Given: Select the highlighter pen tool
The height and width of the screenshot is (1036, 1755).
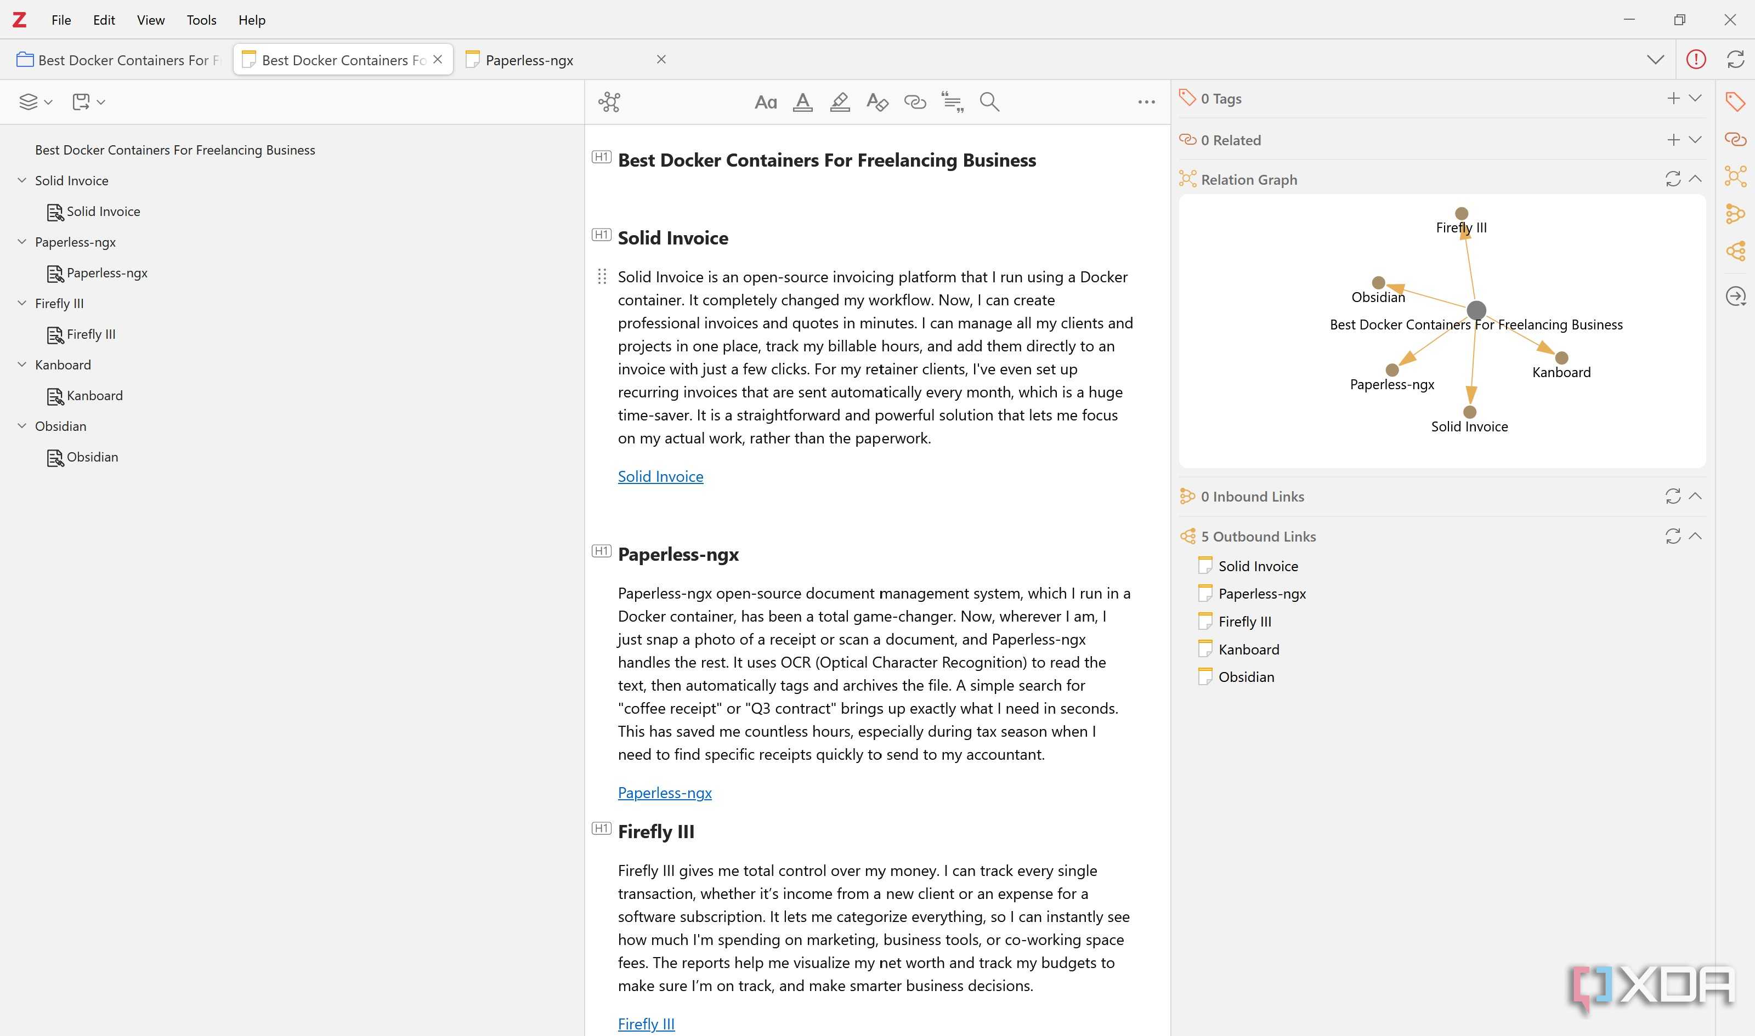Looking at the screenshot, I should pyautogui.click(x=840, y=102).
